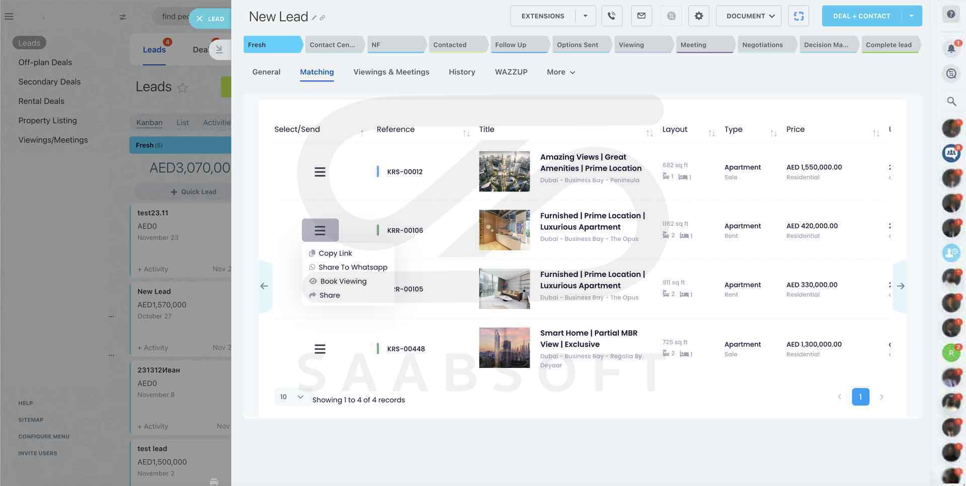Screen dimensions: 966x486
Task: Click the pencil edit icon beside New Lead
Action: [x=314, y=18]
